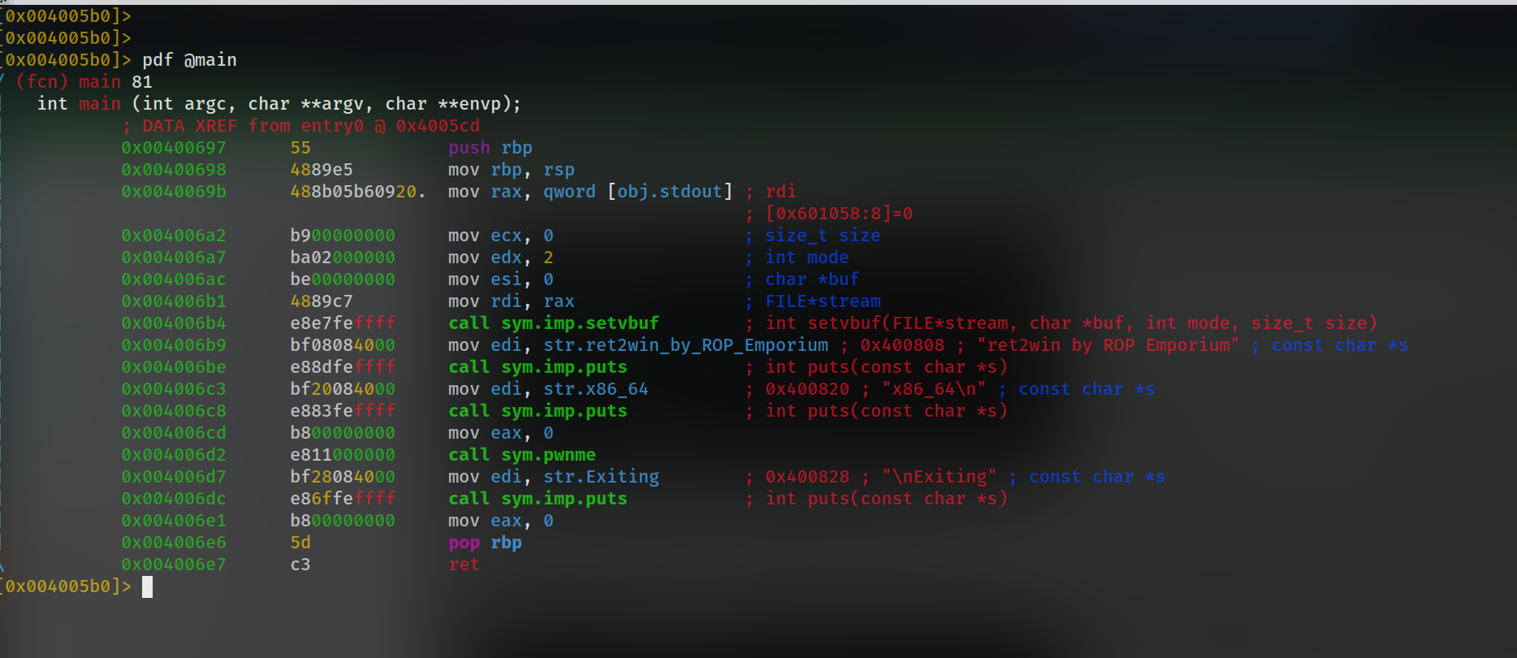Click address 0x004006dc

(x=174, y=499)
